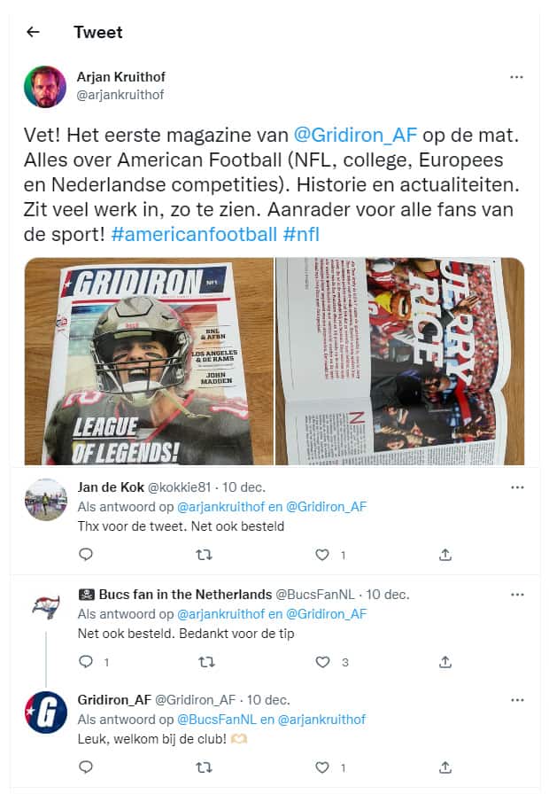This screenshot has height=802, width=549.
Task: Open Arjan Kruithof's profile avatar
Action: pos(45,87)
